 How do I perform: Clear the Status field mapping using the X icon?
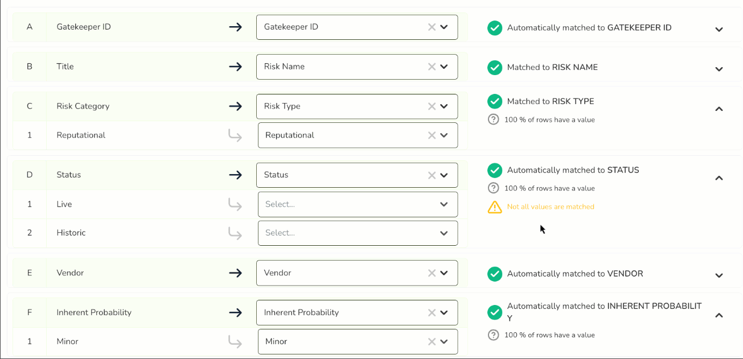coord(432,175)
